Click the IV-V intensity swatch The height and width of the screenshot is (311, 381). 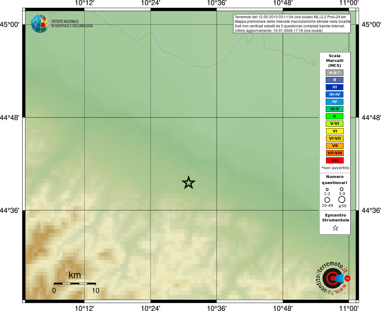[335, 109]
